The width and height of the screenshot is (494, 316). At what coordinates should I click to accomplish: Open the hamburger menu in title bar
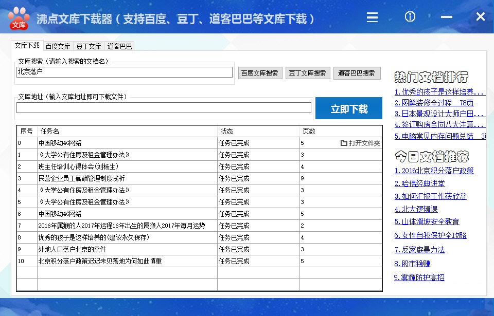point(372,17)
